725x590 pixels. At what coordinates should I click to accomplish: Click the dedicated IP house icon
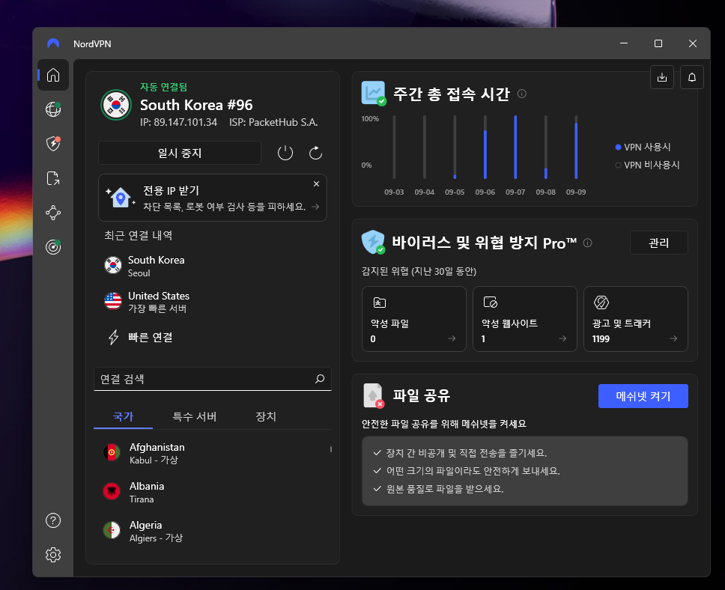121,198
